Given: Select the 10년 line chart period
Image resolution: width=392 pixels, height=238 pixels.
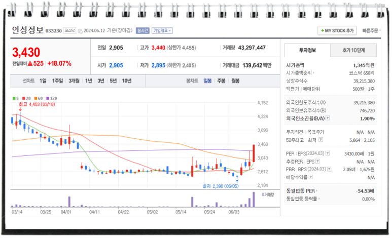Looking at the screenshot, I should [127, 81].
